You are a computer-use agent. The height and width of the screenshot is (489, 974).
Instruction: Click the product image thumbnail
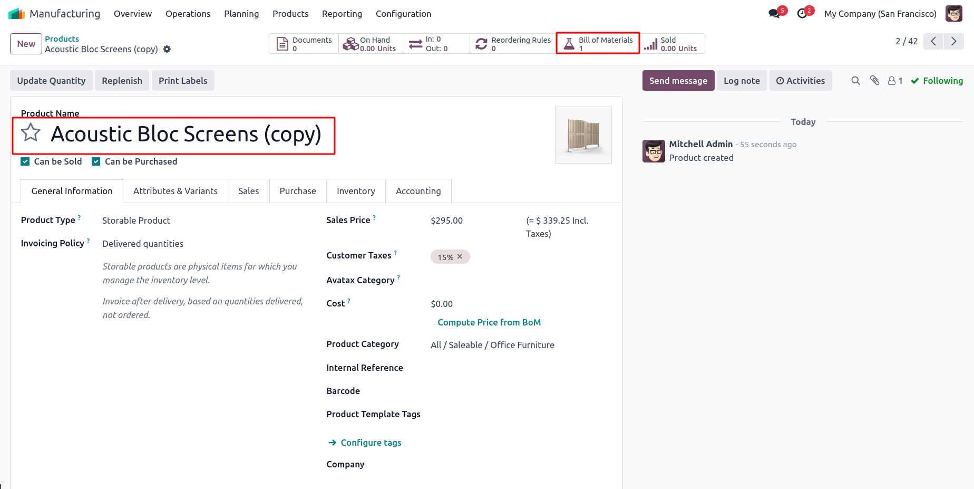(x=583, y=135)
